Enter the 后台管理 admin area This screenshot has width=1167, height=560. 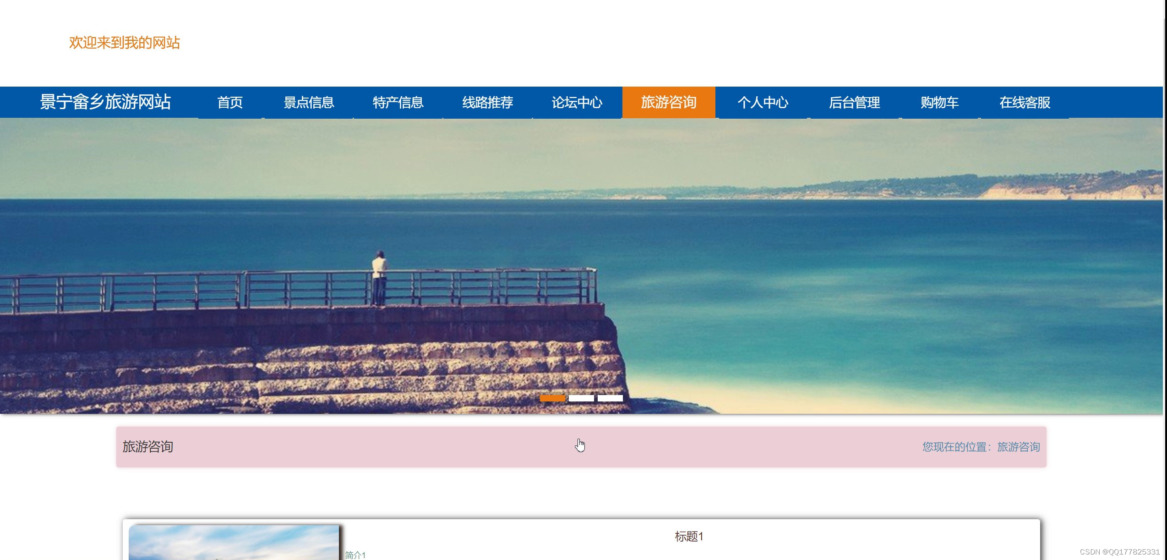pos(855,102)
